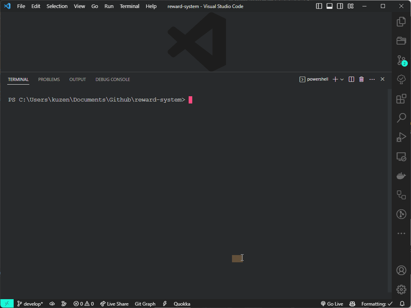This screenshot has height=308, width=411.
Task: Open the connected squares activity bar icon
Action: [401, 195]
